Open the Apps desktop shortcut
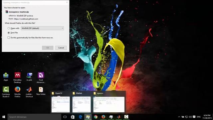The image size is (213, 120). tap(6, 77)
